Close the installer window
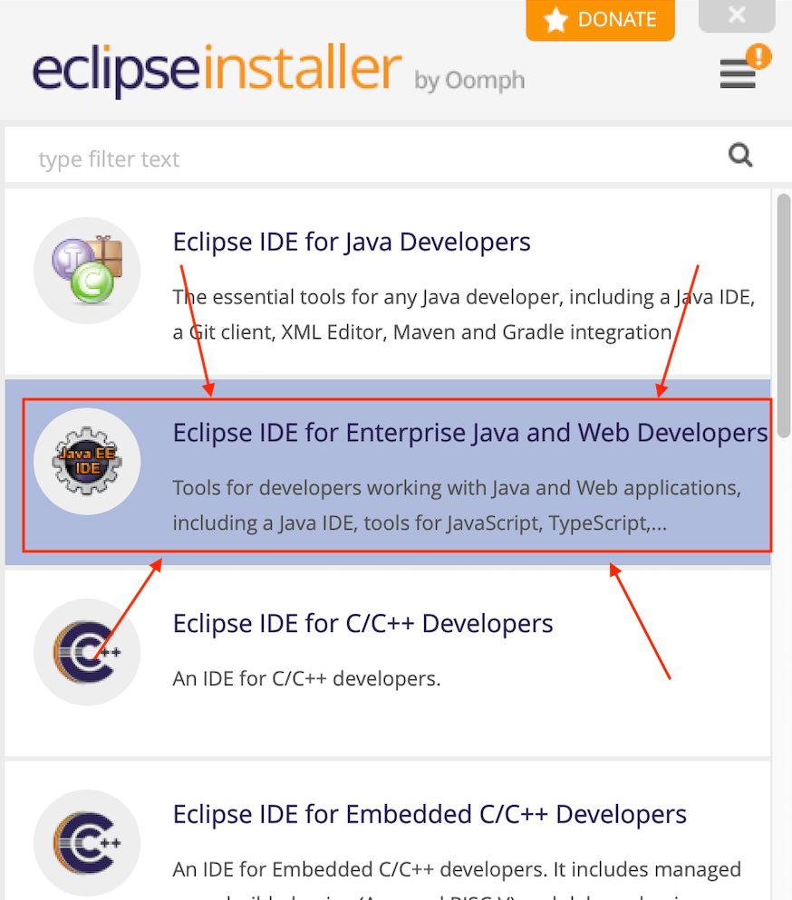The image size is (792, 900). (x=737, y=14)
